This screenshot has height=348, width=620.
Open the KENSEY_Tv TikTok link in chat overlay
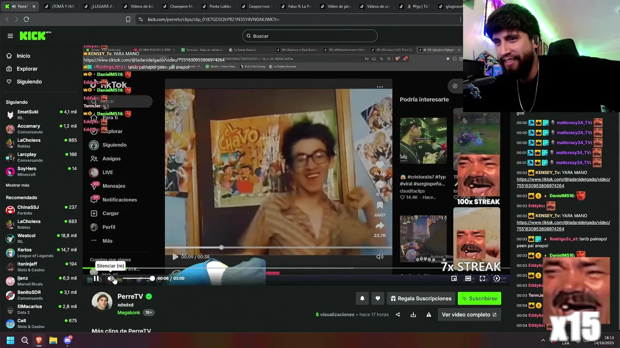(x=154, y=60)
